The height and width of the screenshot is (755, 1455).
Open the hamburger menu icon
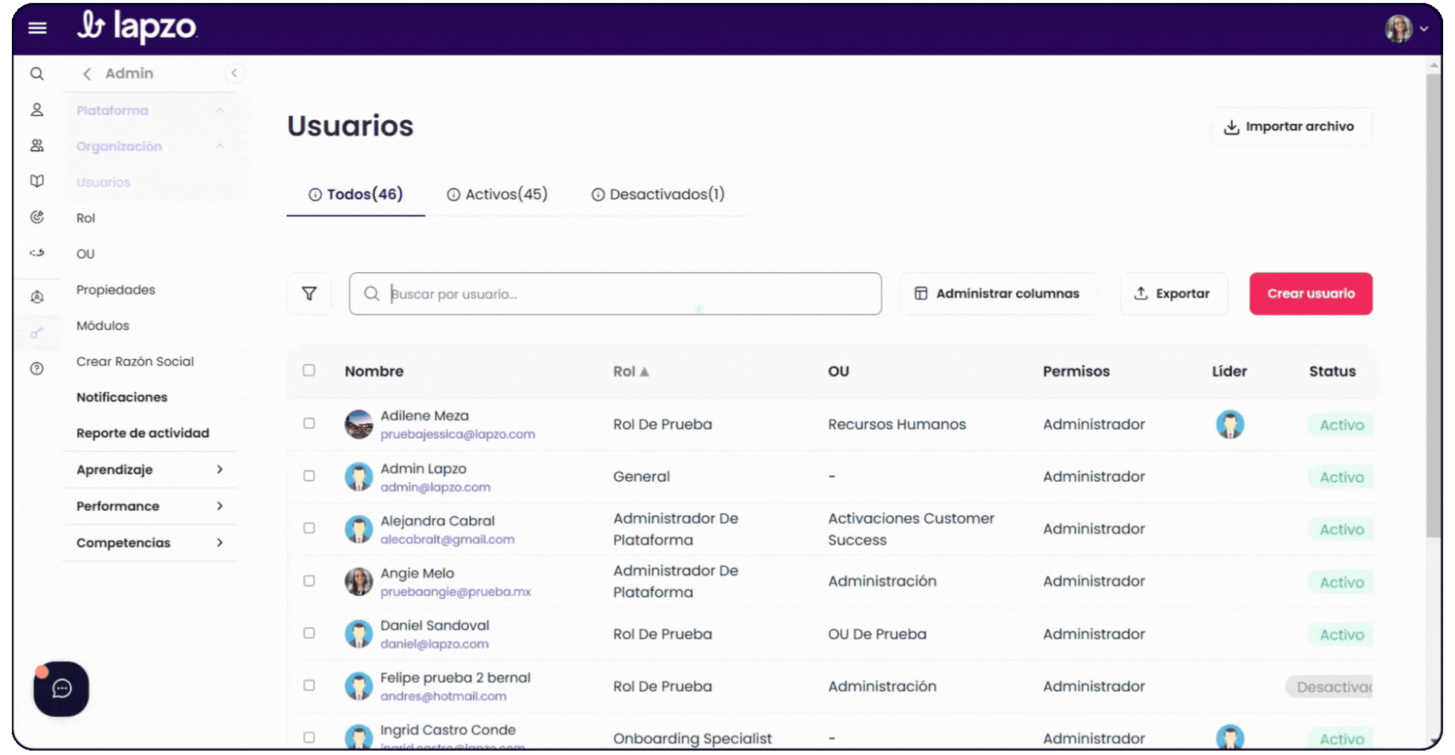point(37,28)
